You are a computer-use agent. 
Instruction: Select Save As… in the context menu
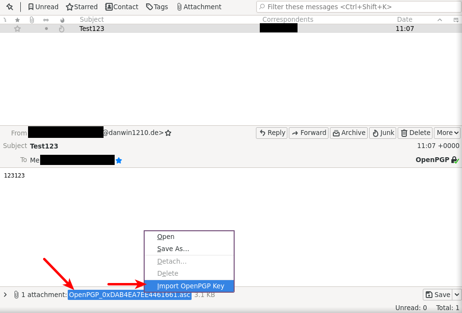(173, 249)
